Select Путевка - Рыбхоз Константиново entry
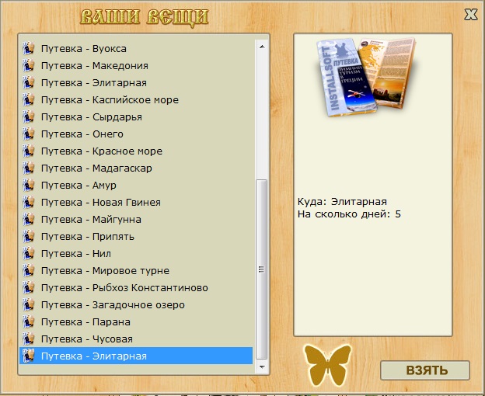The height and width of the screenshot is (396, 485). coord(136,287)
